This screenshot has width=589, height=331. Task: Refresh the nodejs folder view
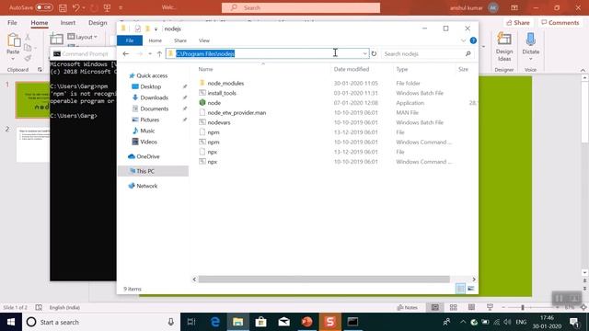[x=374, y=53]
